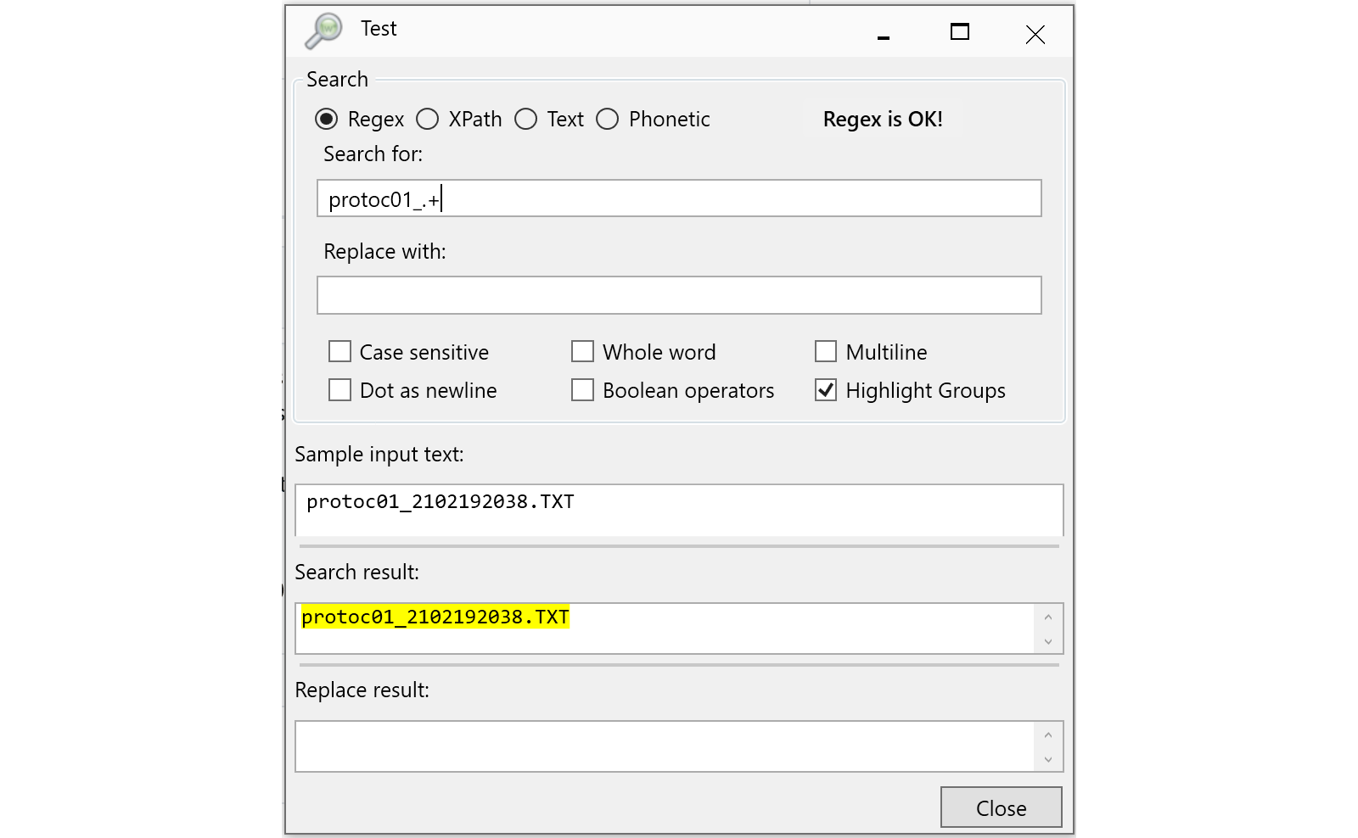Image resolution: width=1358 pixels, height=838 pixels.
Task: Select the Regex search mode
Action: (x=328, y=120)
